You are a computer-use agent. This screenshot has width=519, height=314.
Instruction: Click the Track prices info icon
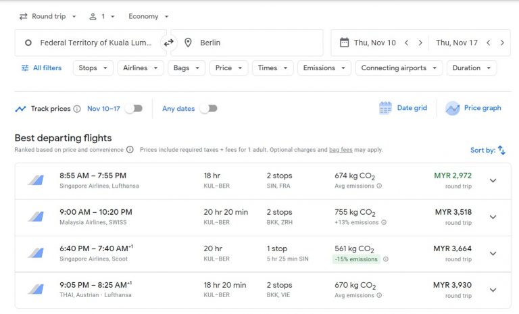(77, 109)
